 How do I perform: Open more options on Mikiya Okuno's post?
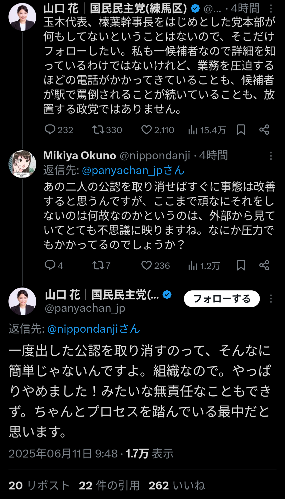271,156
